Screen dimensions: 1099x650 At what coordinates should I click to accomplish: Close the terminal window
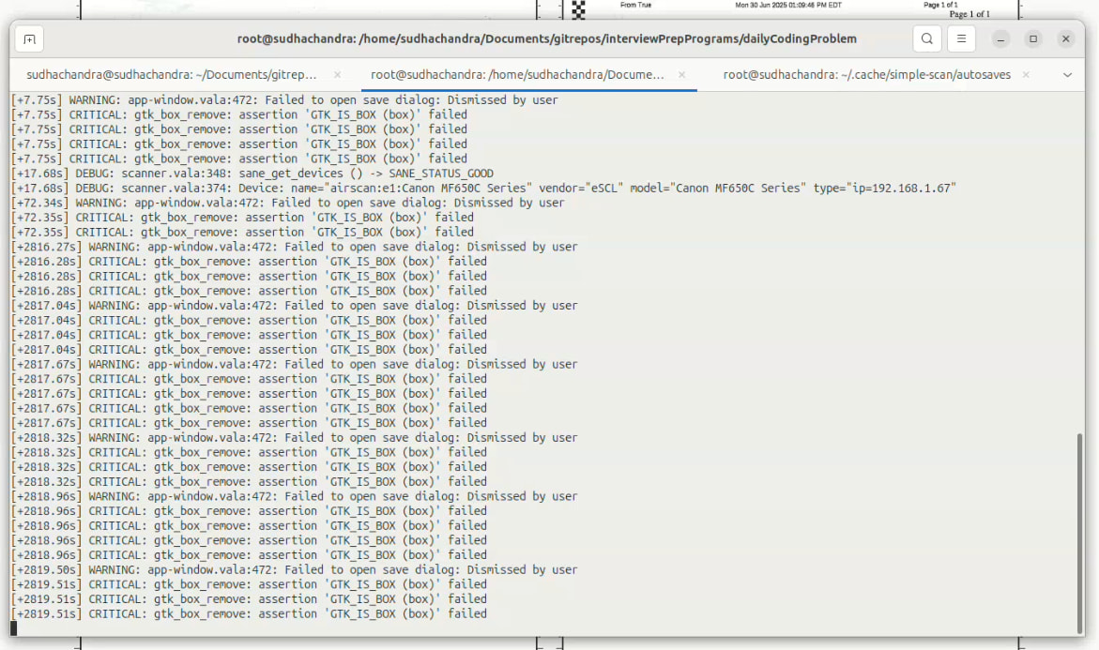point(1065,39)
